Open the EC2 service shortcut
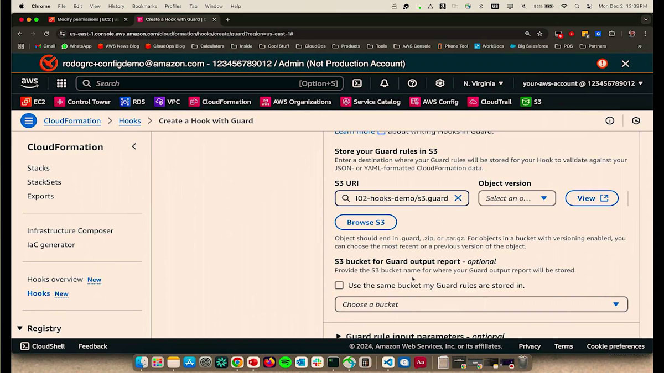Image resolution: width=664 pixels, height=373 pixels. (33, 102)
